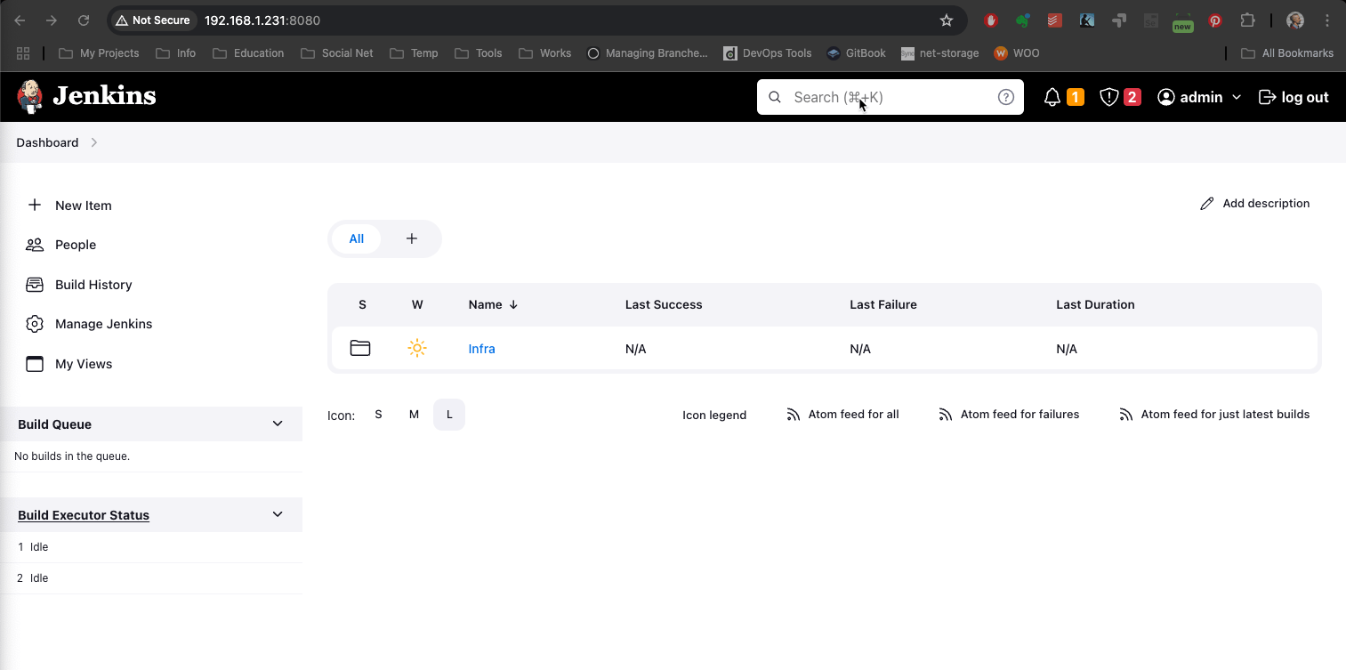
Task: Click the search help question mark icon
Action: pos(1005,97)
